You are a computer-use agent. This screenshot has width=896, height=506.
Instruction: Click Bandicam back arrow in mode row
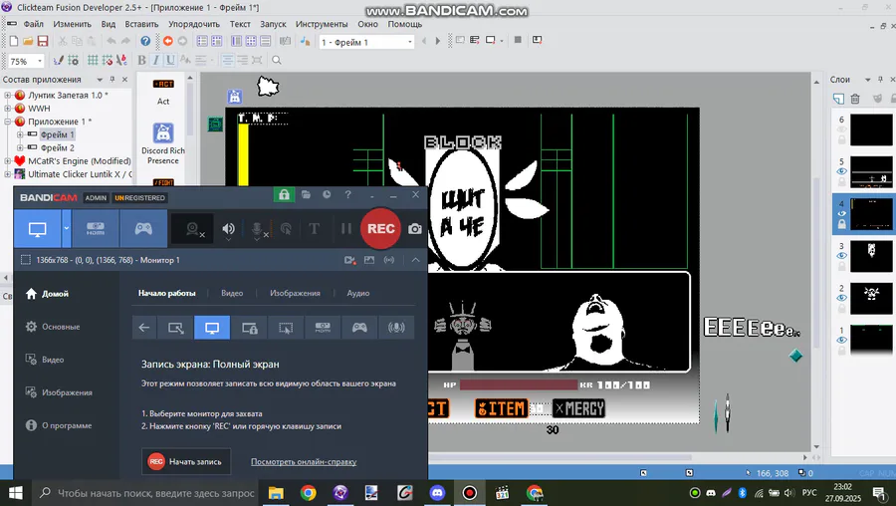click(x=144, y=328)
